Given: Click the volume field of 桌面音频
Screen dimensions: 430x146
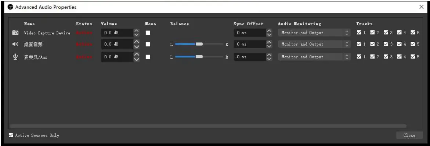Looking at the screenshot, I should pyautogui.click(x=118, y=44).
